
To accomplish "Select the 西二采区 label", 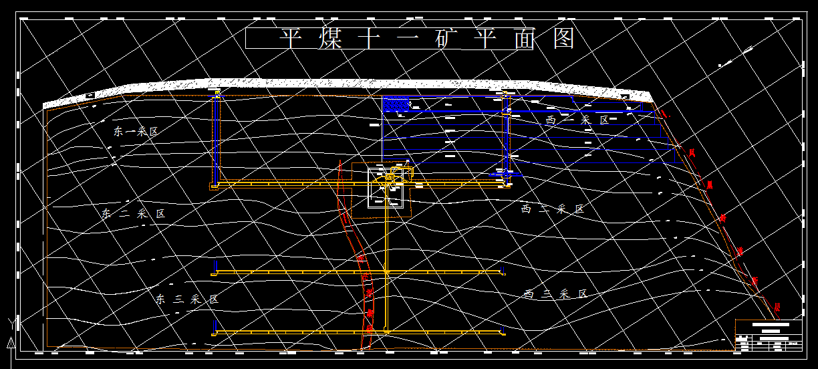I will click(553, 209).
